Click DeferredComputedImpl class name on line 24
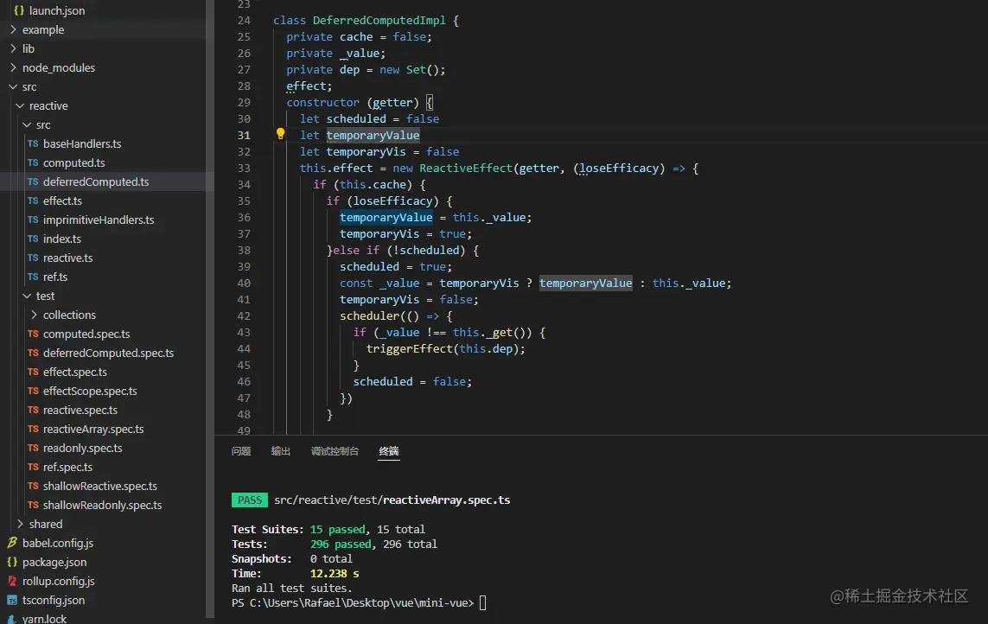Screen dimensions: 988x624 [379, 20]
